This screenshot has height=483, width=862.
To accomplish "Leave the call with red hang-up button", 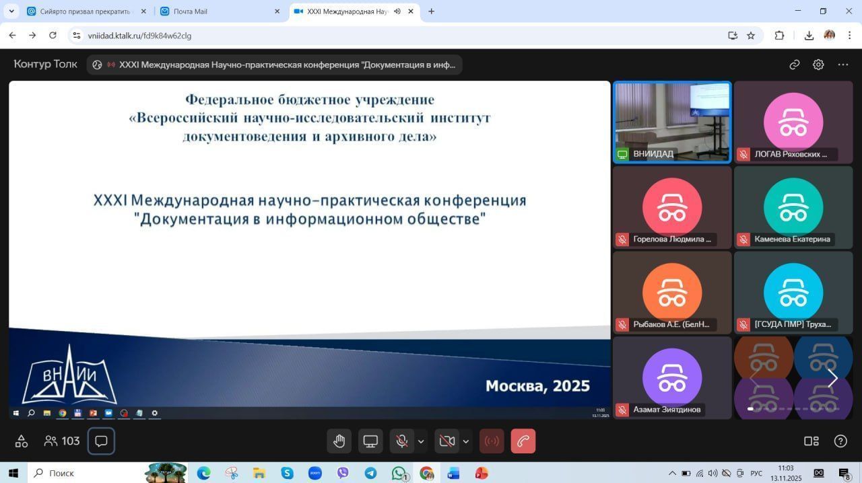I will click(523, 441).
